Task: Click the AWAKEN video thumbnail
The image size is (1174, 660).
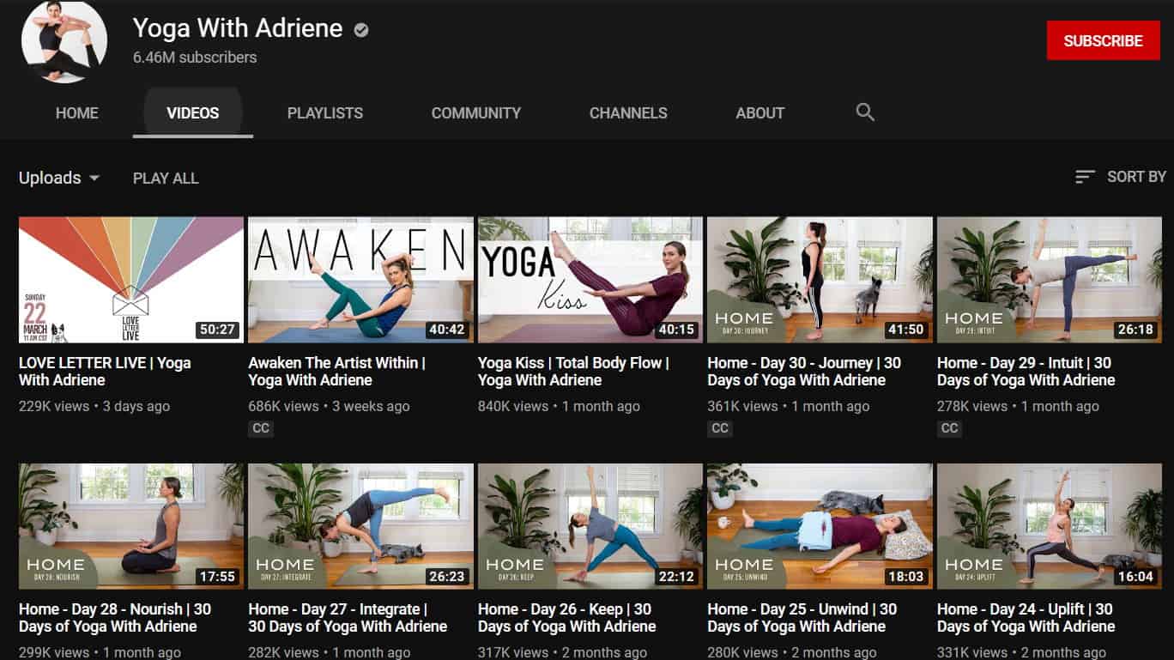Action: [x=360, y=280]
